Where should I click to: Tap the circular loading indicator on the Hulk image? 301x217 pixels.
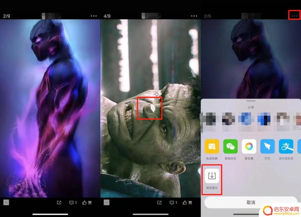(150, 109)
